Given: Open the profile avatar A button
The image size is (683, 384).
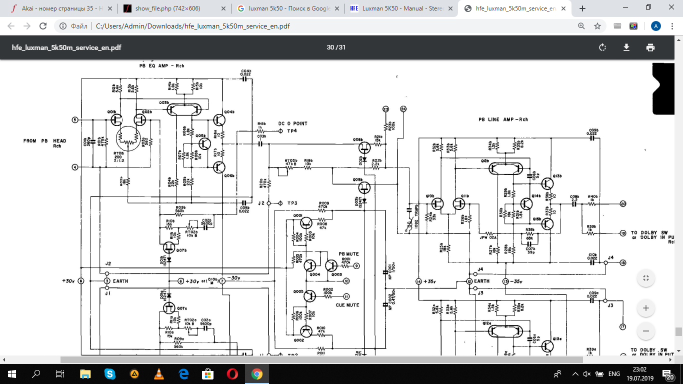Looking at the screenshot, I should 656,26.
